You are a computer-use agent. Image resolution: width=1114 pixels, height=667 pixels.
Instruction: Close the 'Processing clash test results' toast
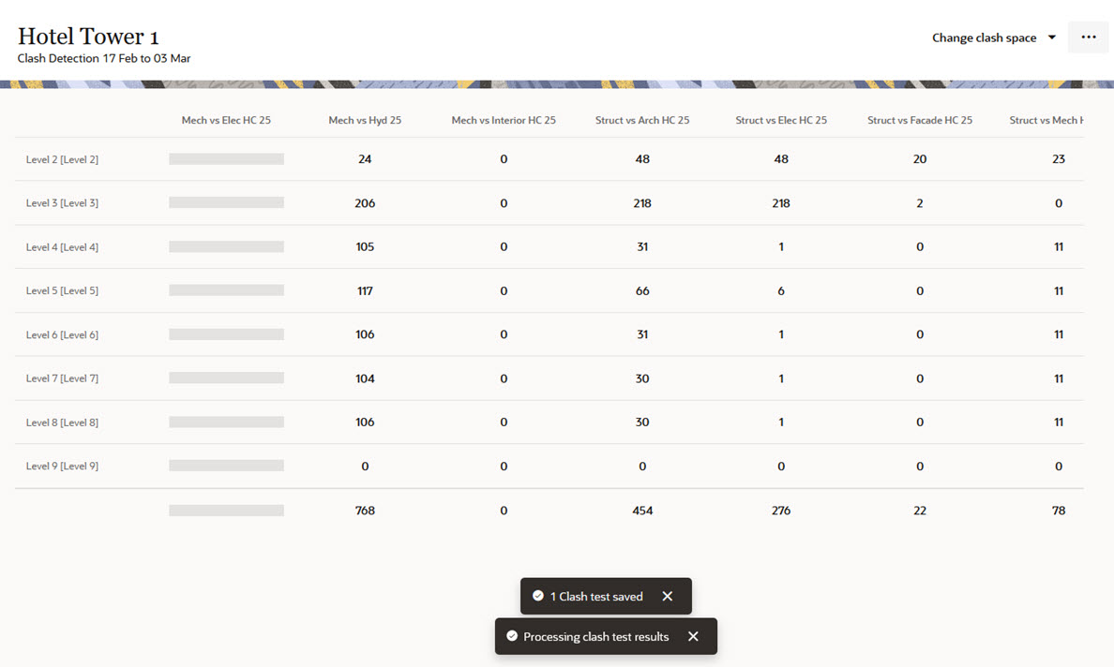pos(693,637)
